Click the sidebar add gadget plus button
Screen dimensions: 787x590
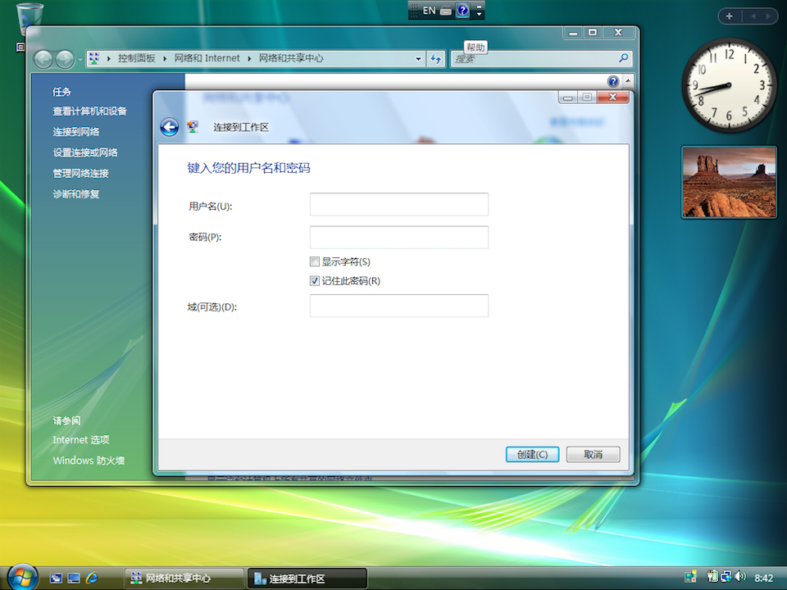click(730, 16)
